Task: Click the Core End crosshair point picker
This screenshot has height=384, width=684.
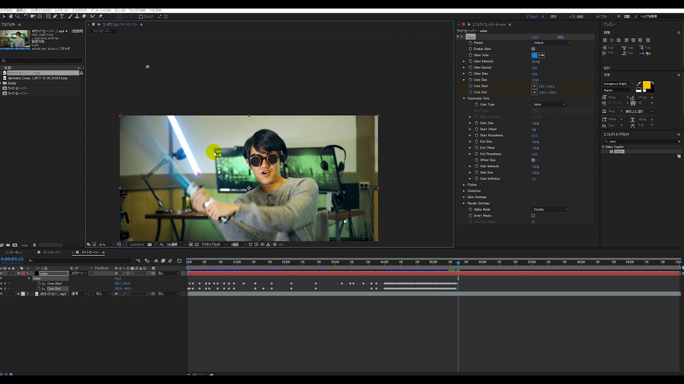Action: tap(534, 92)
